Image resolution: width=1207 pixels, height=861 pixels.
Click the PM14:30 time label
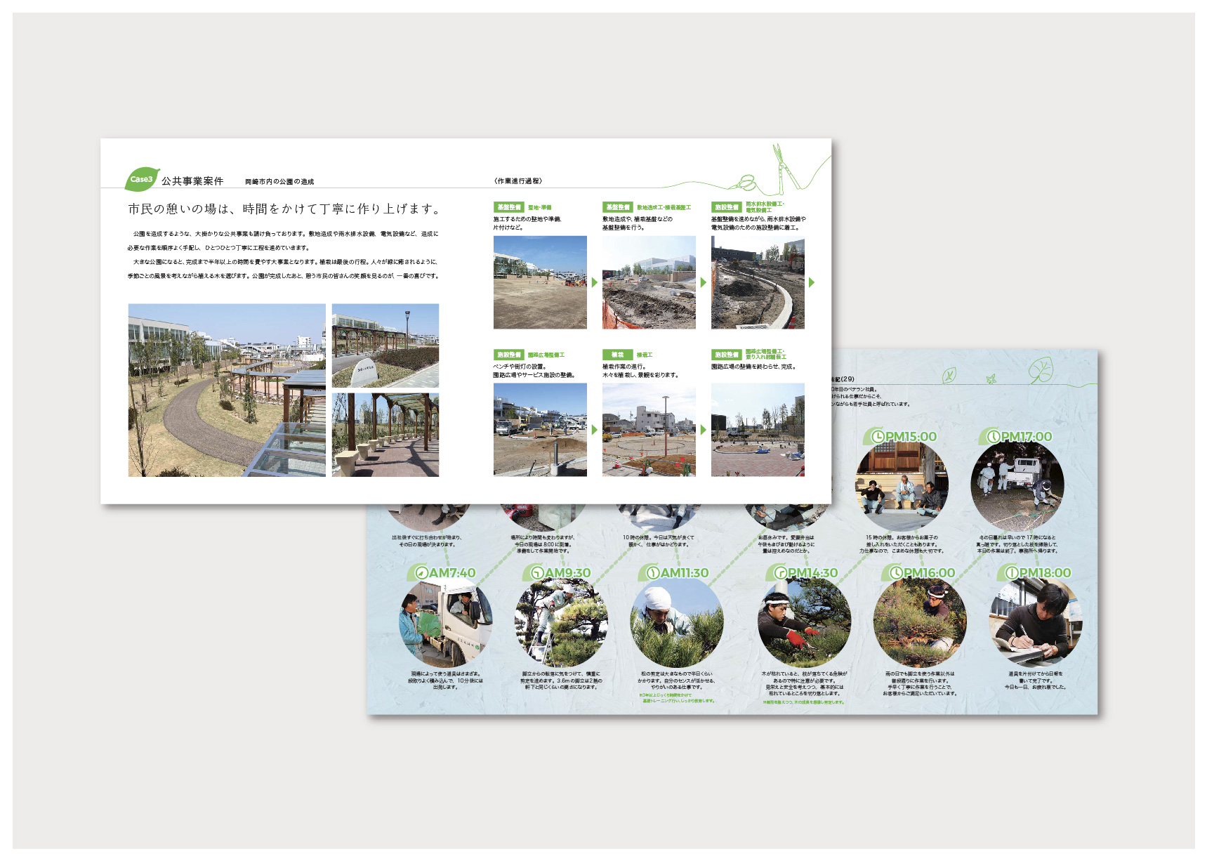(812, 573)
